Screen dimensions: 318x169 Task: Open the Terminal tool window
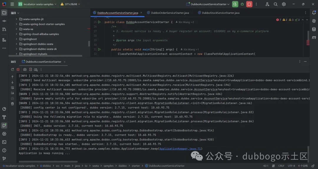pos(4,142)
